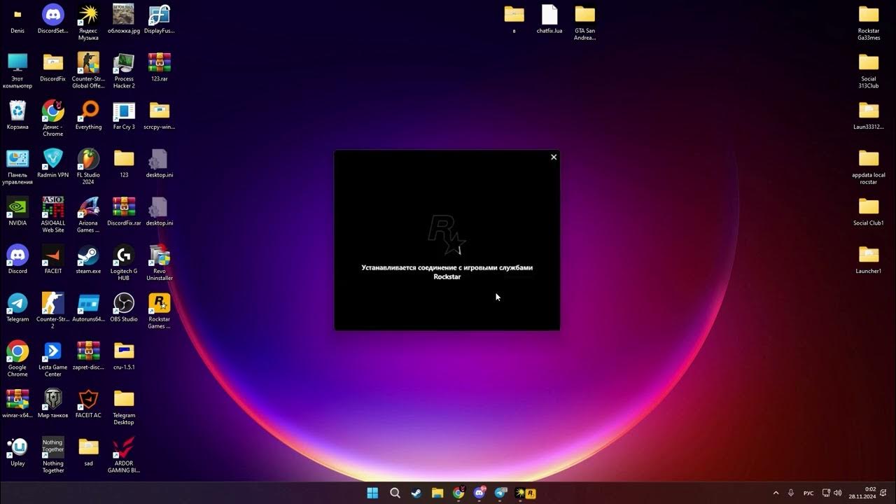Image resolution: width=896 pixels, height=504 pixels.
Task: Launch Uplay desktop shortcut
Action: [17, 451]
